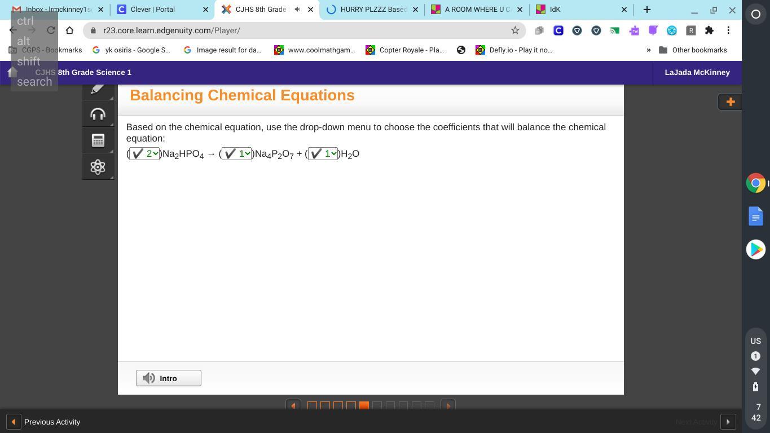Click the CJHS 8th Grade Science 1 course title
The image size is (770, 433).
pos(83,72)
